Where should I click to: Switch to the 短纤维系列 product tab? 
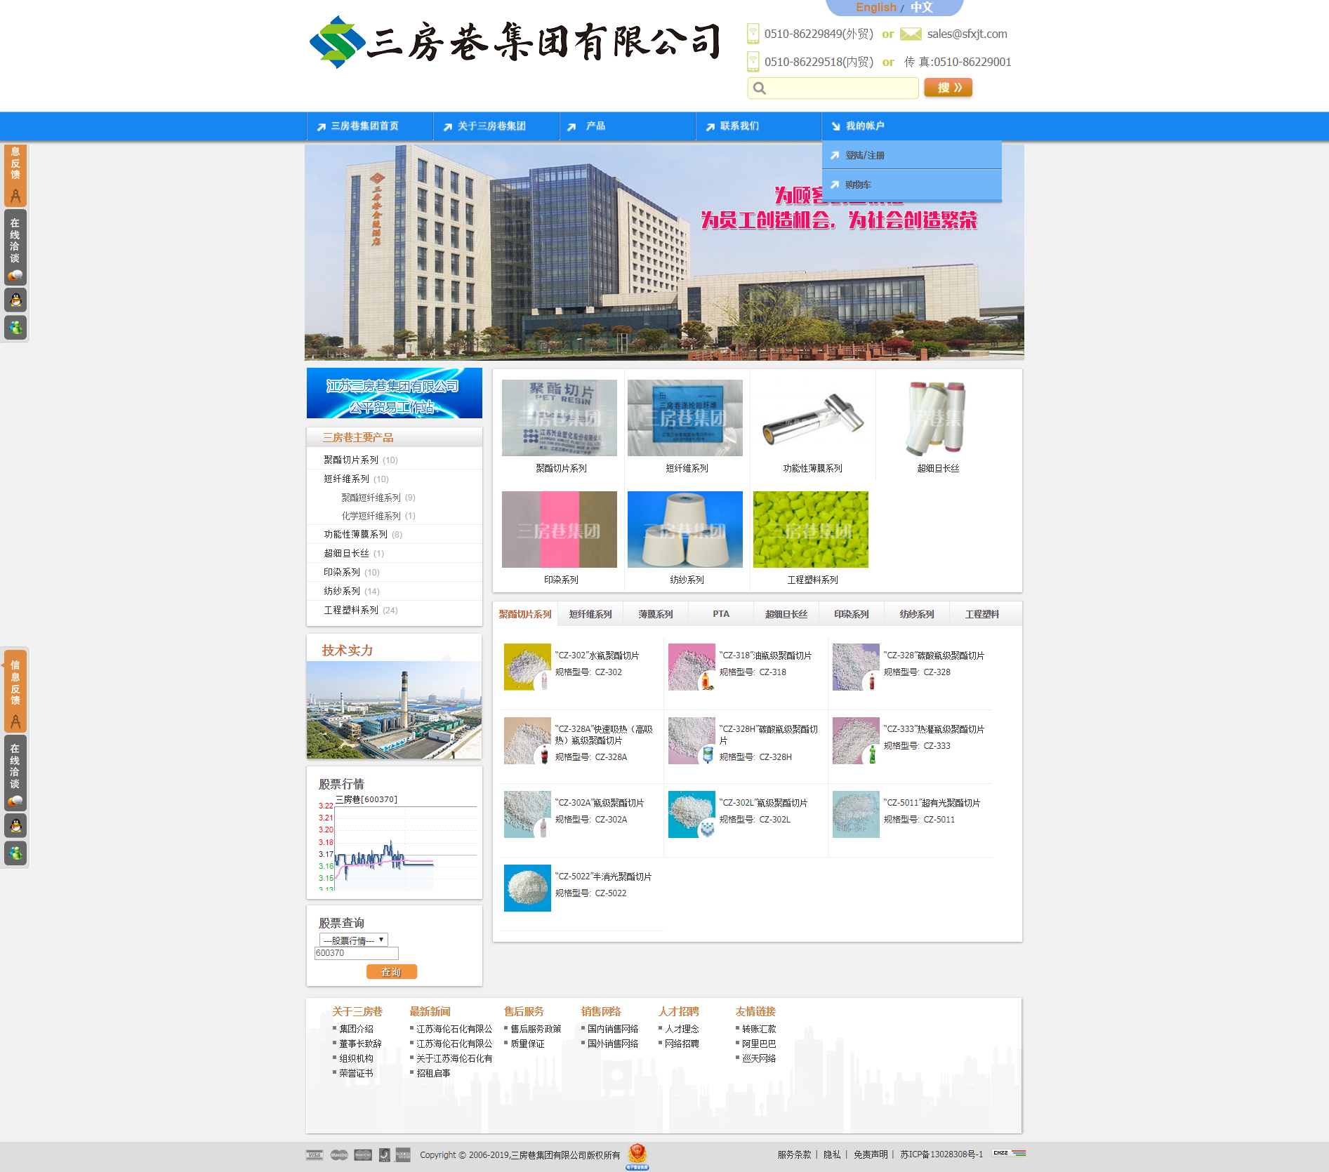pos(590,614)
